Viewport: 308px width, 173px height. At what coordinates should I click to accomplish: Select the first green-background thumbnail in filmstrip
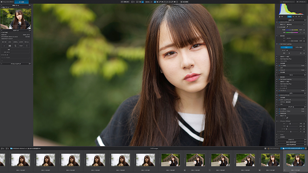[x=170, y=160]
